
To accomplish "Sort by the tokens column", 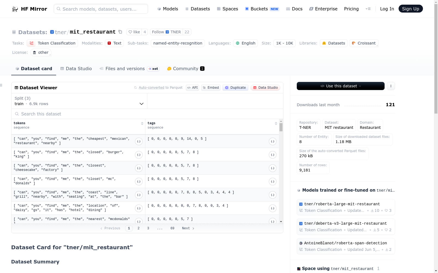I will 142,123.
